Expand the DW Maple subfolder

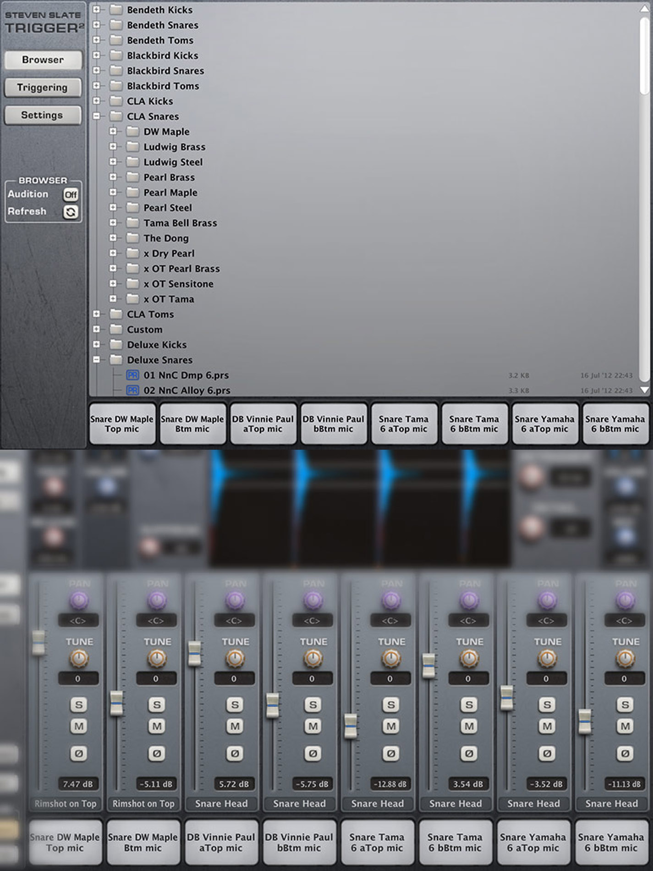point(113,132)
